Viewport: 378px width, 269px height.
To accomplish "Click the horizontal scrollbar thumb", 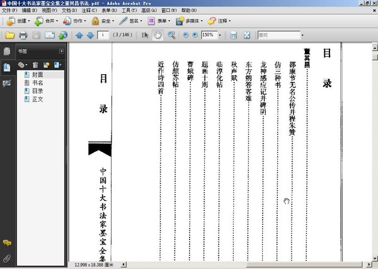I will 304,265.
